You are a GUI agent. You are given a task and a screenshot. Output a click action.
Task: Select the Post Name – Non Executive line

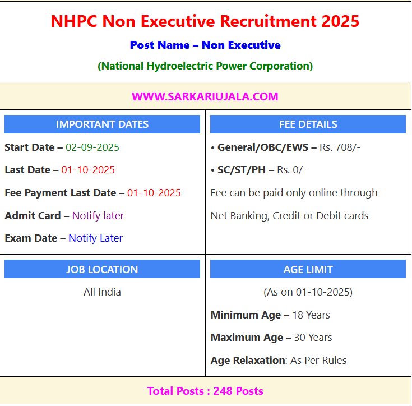pos(205,45)
